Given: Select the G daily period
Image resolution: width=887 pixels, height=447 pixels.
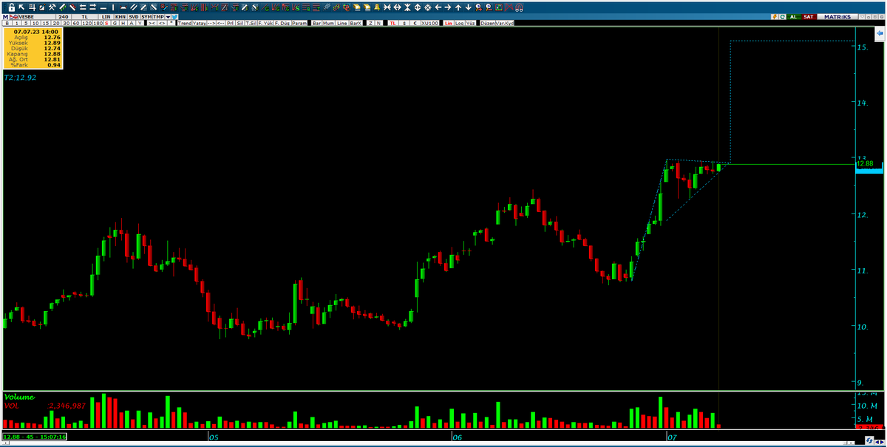Looking at the screenshot, I should point(115,24).
